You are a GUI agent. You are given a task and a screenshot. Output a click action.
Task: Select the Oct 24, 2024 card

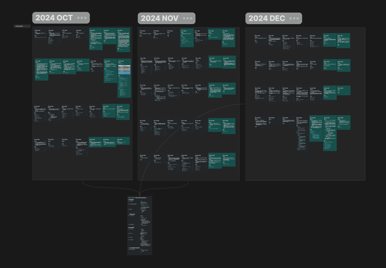pos(82,147)
